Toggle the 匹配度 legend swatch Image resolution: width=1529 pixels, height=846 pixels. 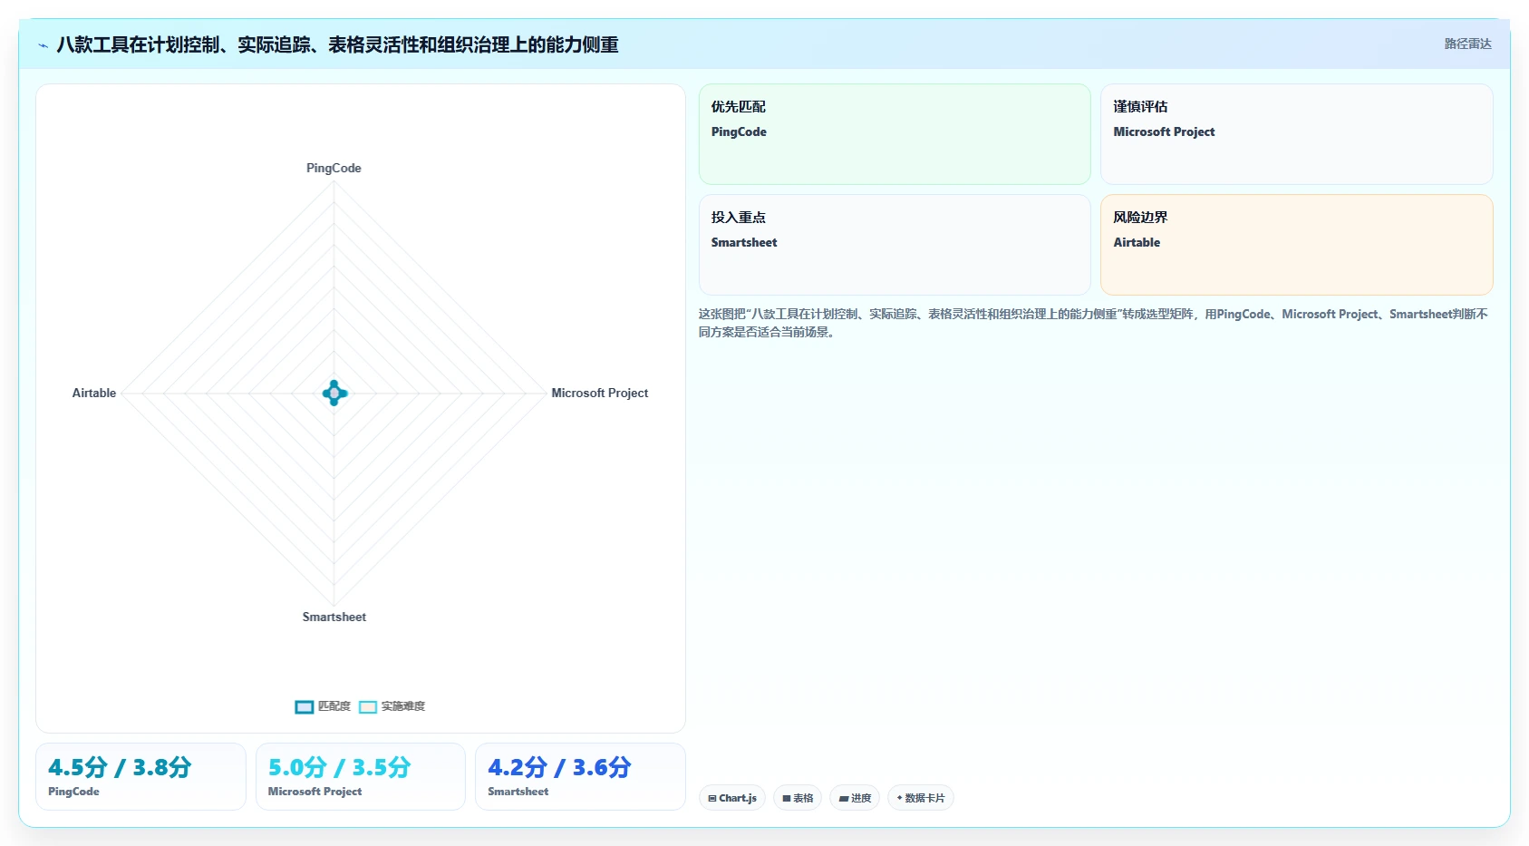click(x=305, y=707)
